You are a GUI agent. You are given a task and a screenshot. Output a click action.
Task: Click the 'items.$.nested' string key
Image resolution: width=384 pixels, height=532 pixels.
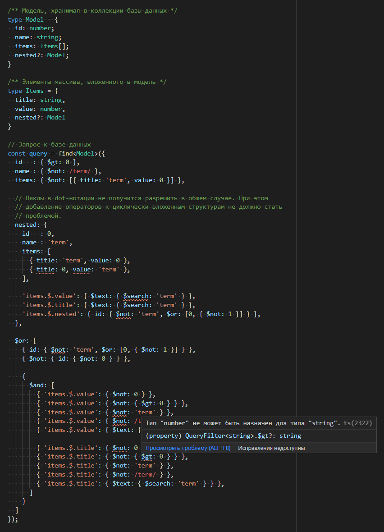[50, 314]
